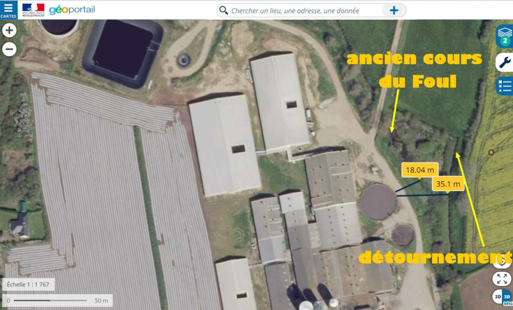Click the orange point marker on field
The image size is (513, 310).
(491, 152)
